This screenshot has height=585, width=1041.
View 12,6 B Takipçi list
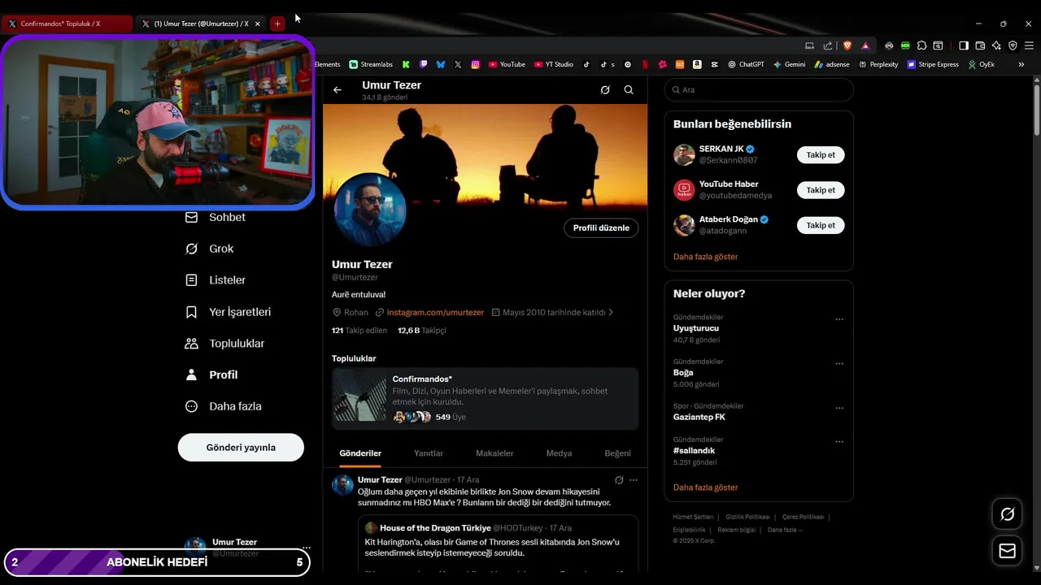[x=421, y=331]
